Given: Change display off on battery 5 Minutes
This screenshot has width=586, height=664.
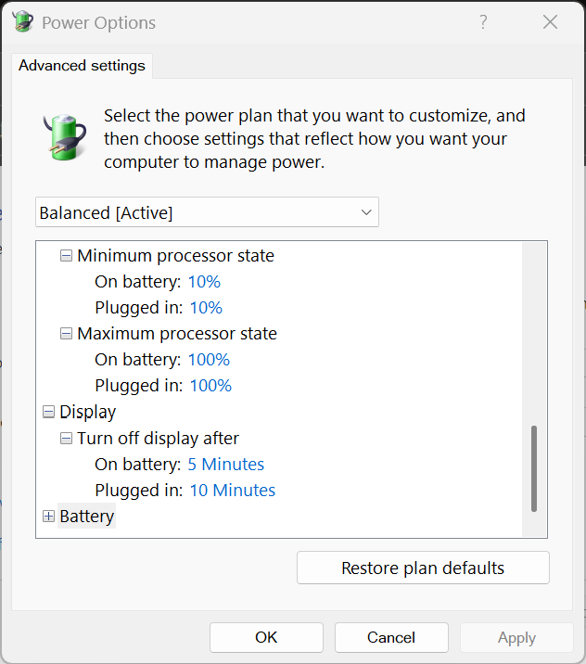Looking at the screenshot, I should pos(226,465).
